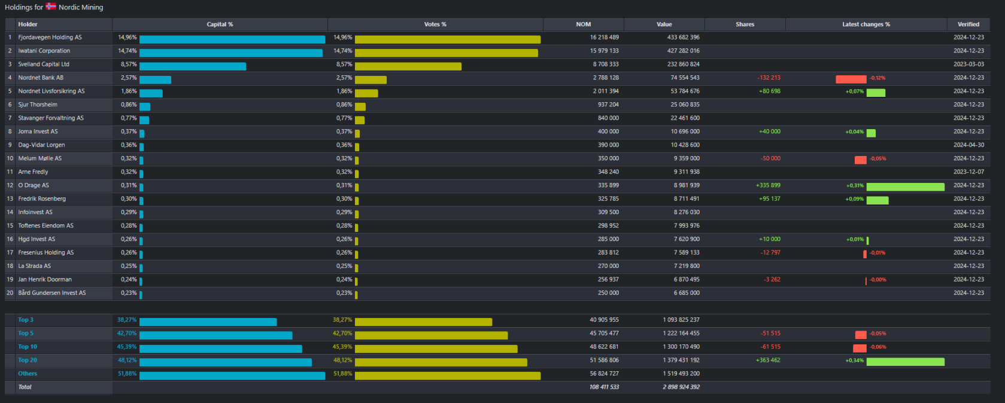Click the Norwegian flag icon beside Nordic Mining
The height and width of the screenshot is (403, 1005).
[51, 7]
